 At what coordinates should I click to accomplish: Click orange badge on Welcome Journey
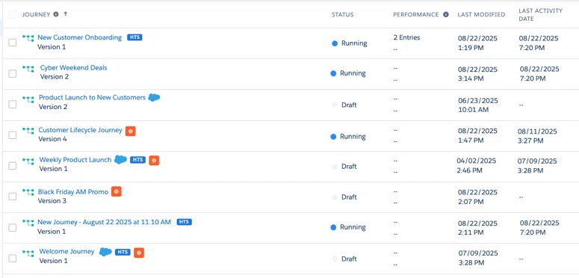(139, 253)
